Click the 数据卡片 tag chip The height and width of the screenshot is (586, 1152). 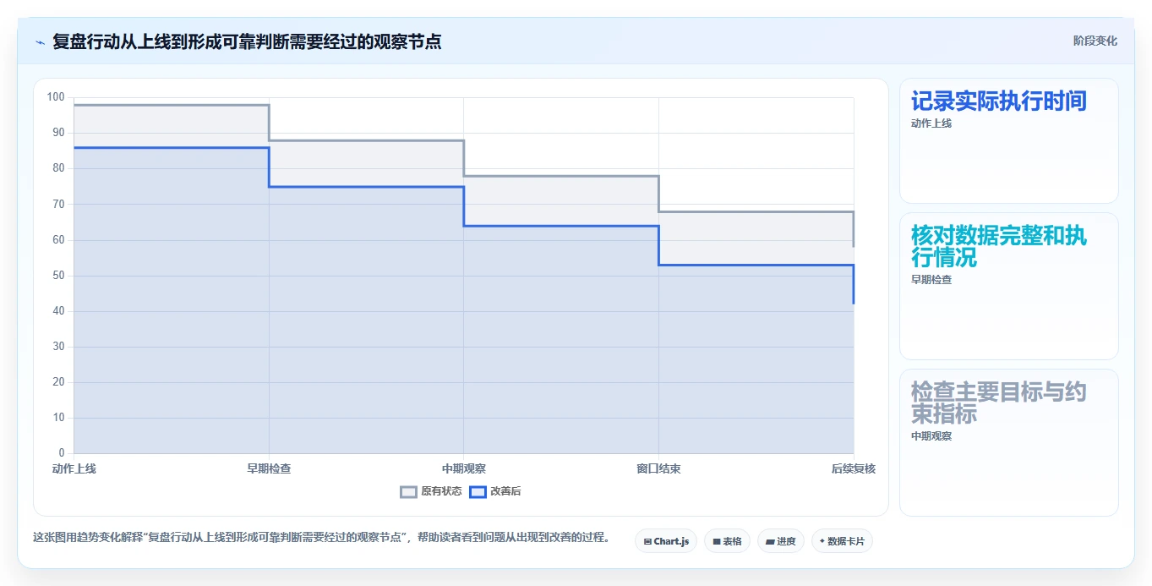[x=842, y=541]
